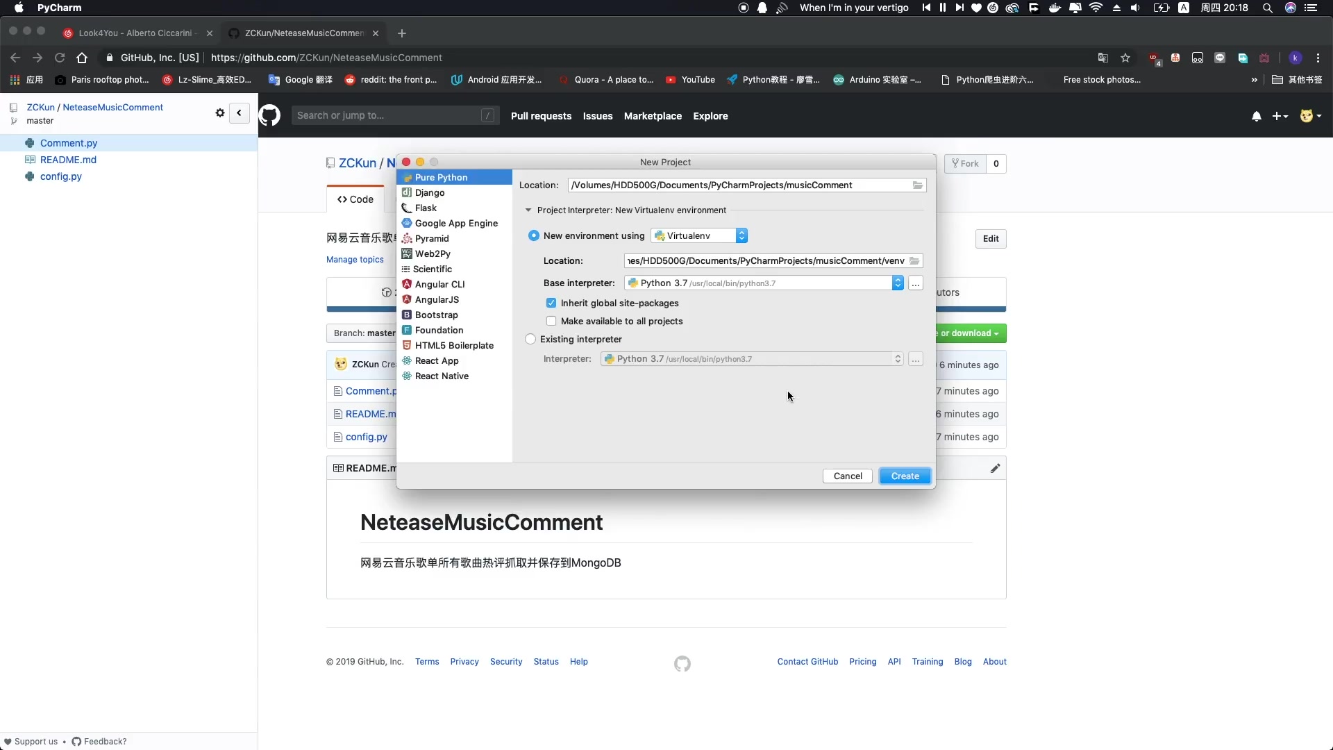The image size is (1333, 750).
Task: Click Create button in New Project dialog
Action: click(x=905, y=476)
